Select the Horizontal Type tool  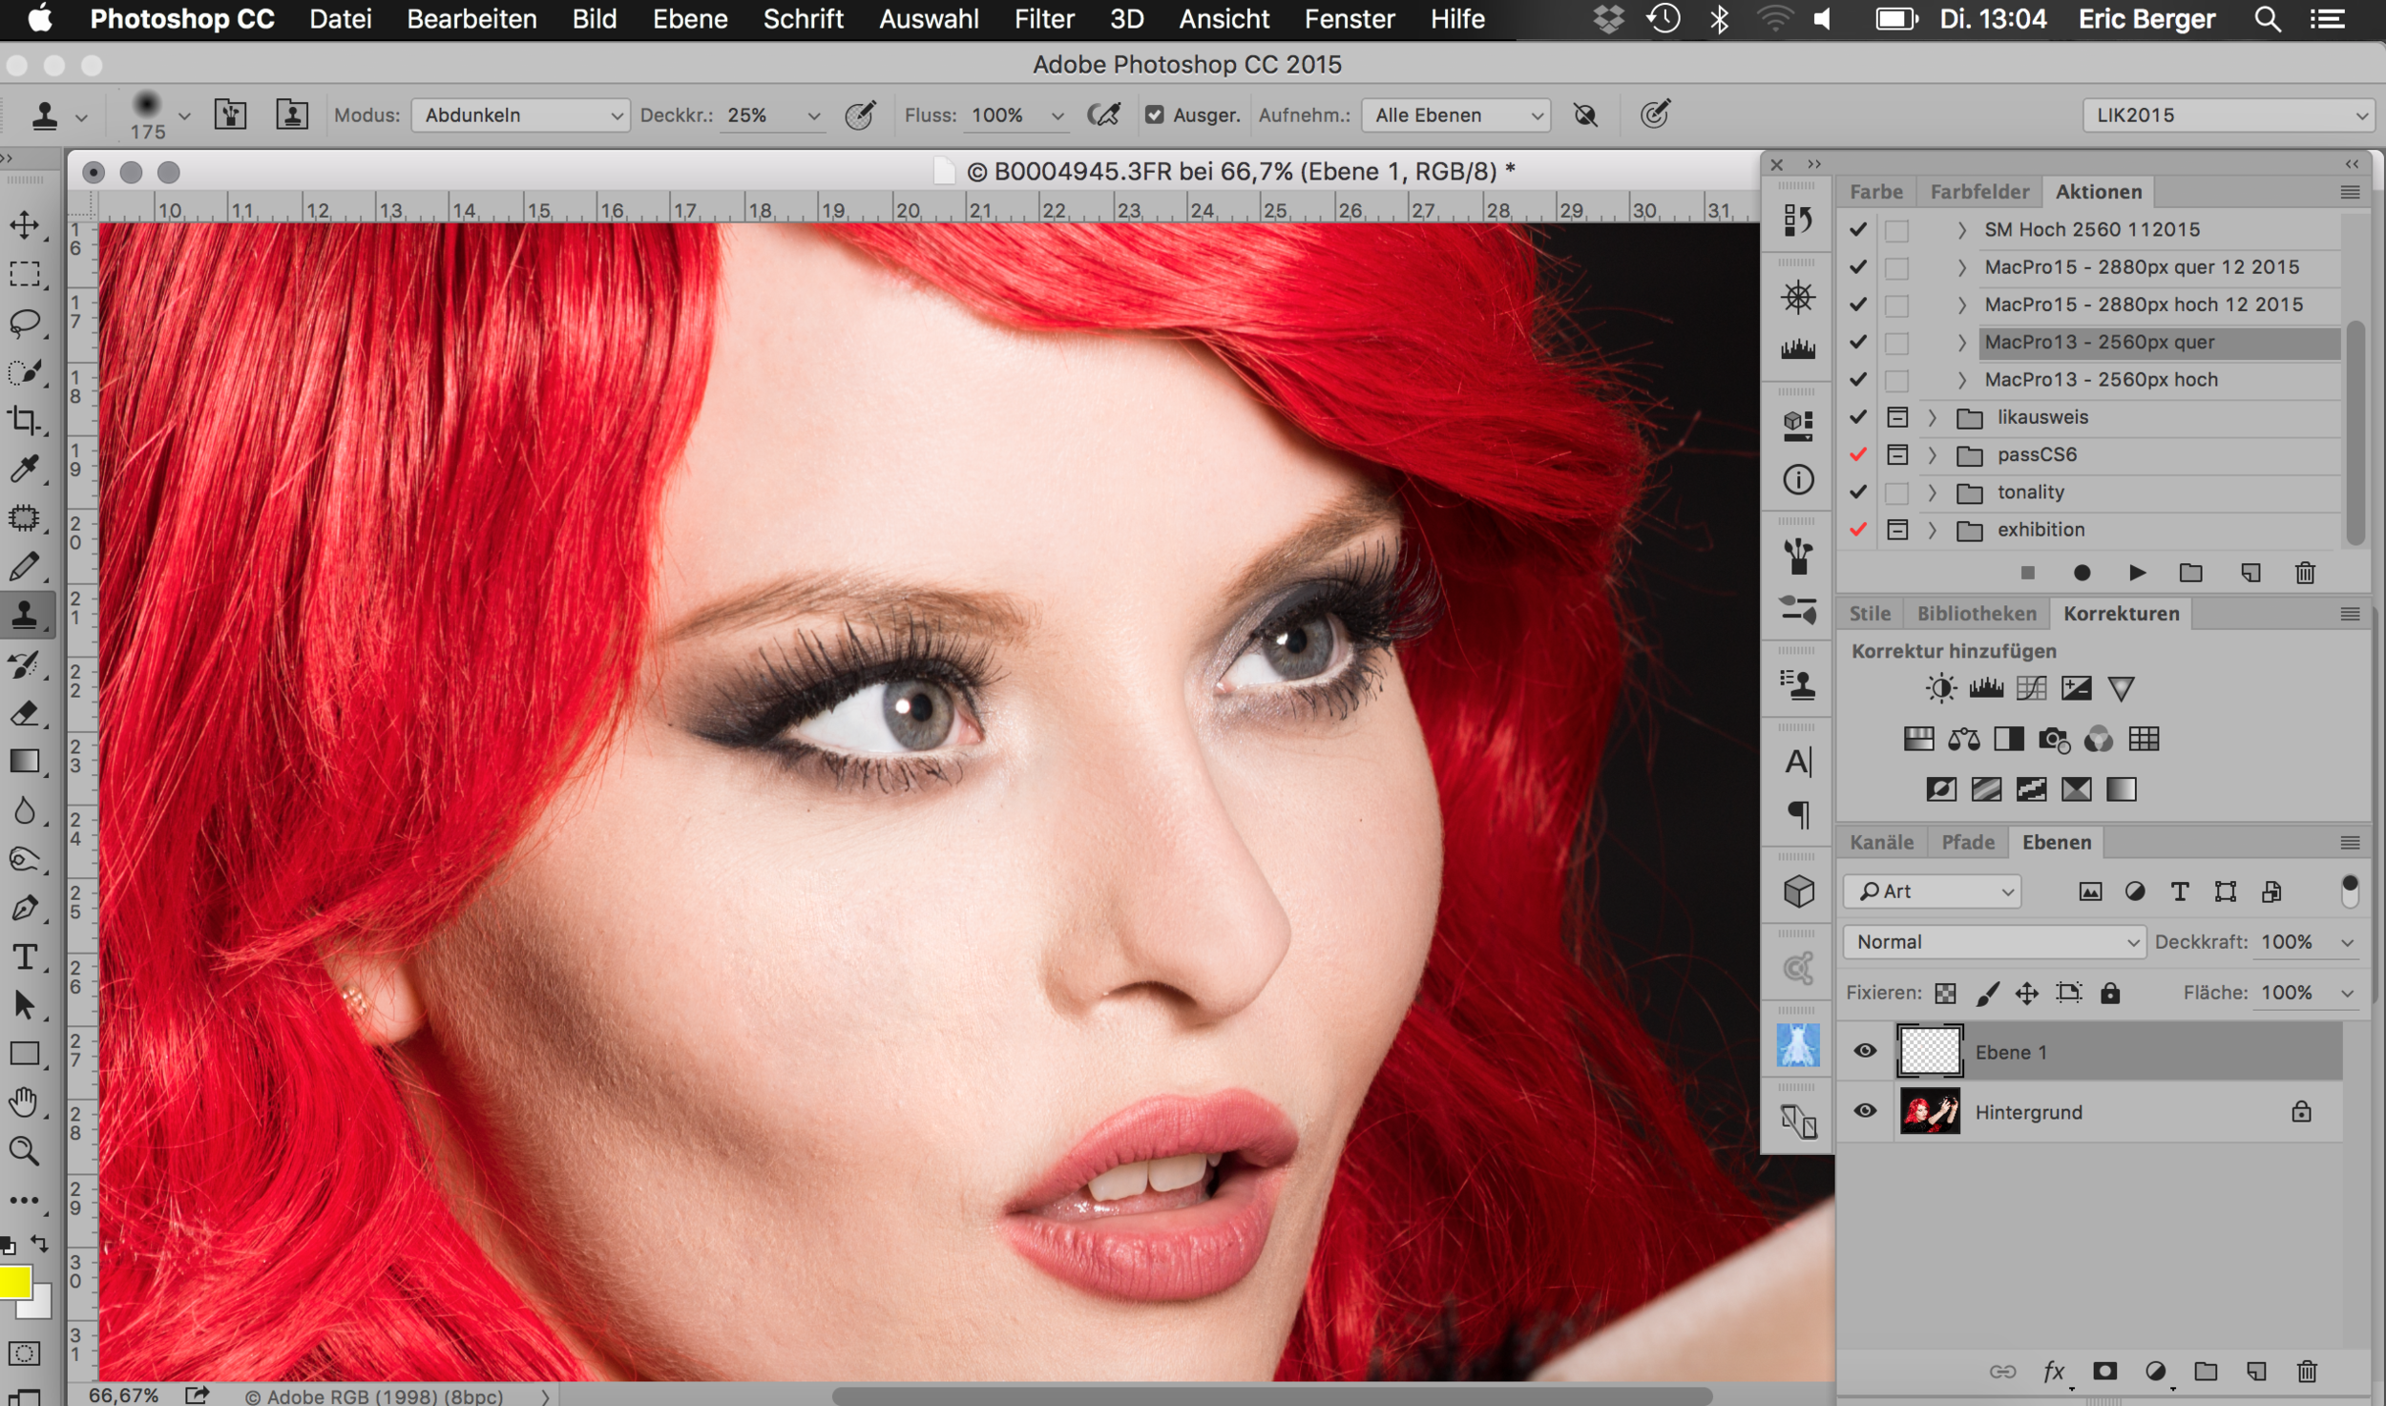24,957
